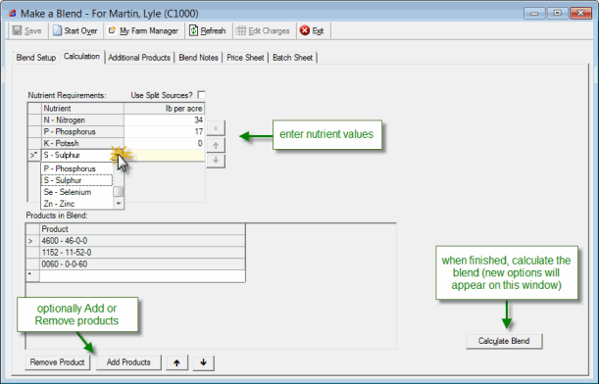Click the Add Products button
Viewport: 599px width, 384px height.
point(128,362)
